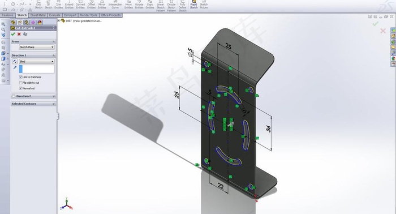Switch to the Evaluate tab

coord(55,15)
